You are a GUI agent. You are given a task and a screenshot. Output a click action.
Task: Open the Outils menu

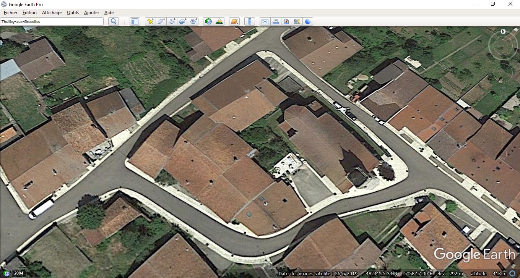click(x=73, y=13)
